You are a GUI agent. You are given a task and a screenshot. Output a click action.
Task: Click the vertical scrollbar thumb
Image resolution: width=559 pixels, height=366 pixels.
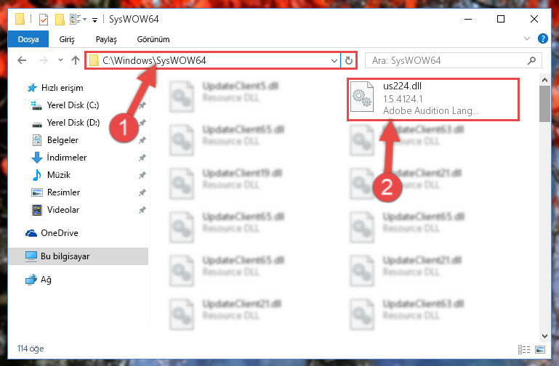point(544,104)
